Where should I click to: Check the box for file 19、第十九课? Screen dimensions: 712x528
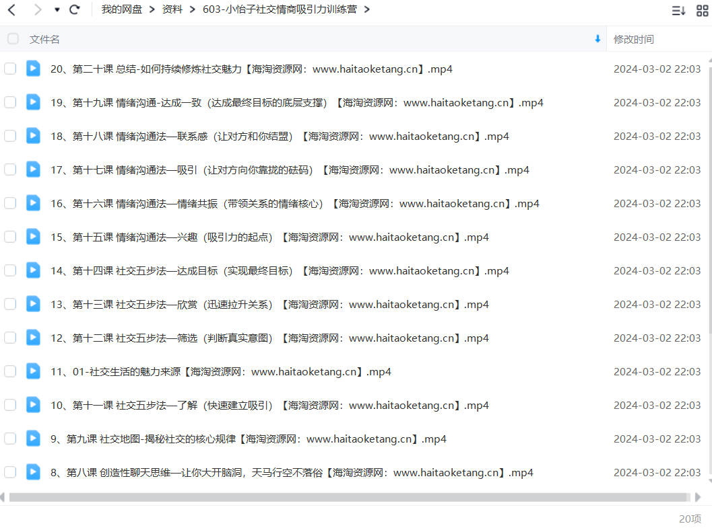[x=10, y=102]
